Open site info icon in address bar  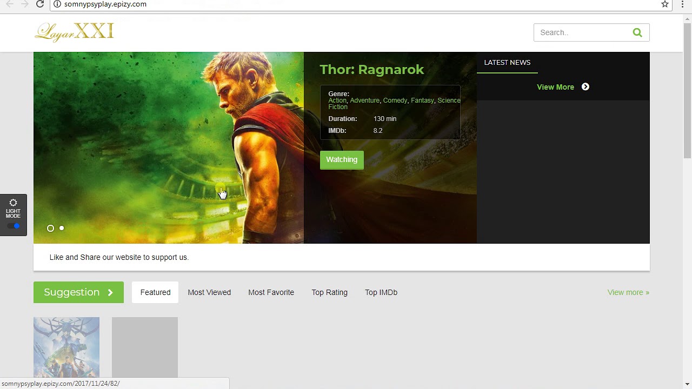click(x=57, y=4)
